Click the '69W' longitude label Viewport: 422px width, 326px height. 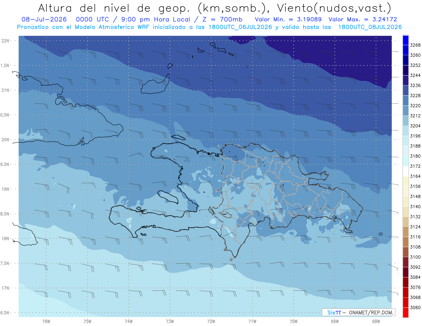click(x=335, y=321)
